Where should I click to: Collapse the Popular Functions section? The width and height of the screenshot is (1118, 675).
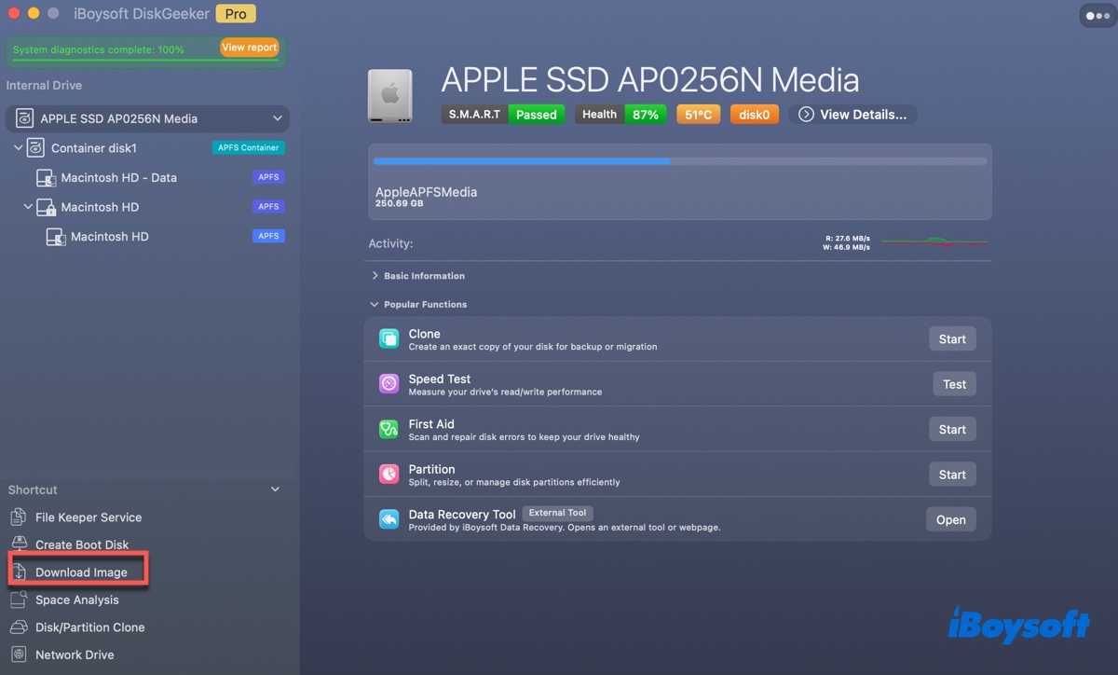375,305
